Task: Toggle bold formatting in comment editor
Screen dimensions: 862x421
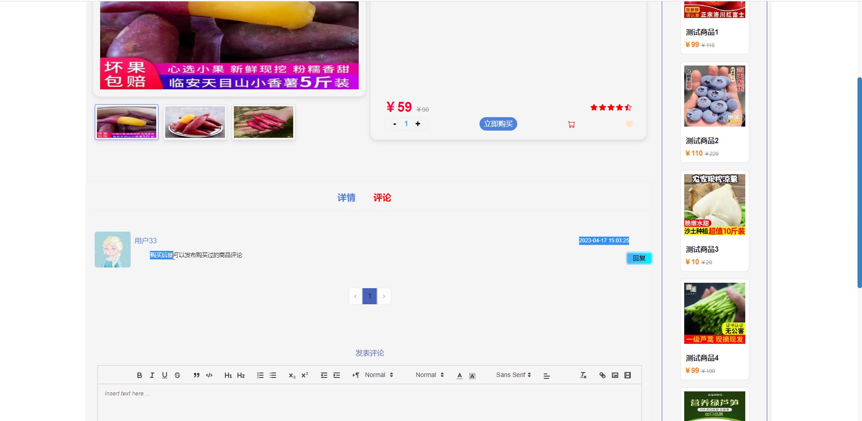Action: click(139, 375)
